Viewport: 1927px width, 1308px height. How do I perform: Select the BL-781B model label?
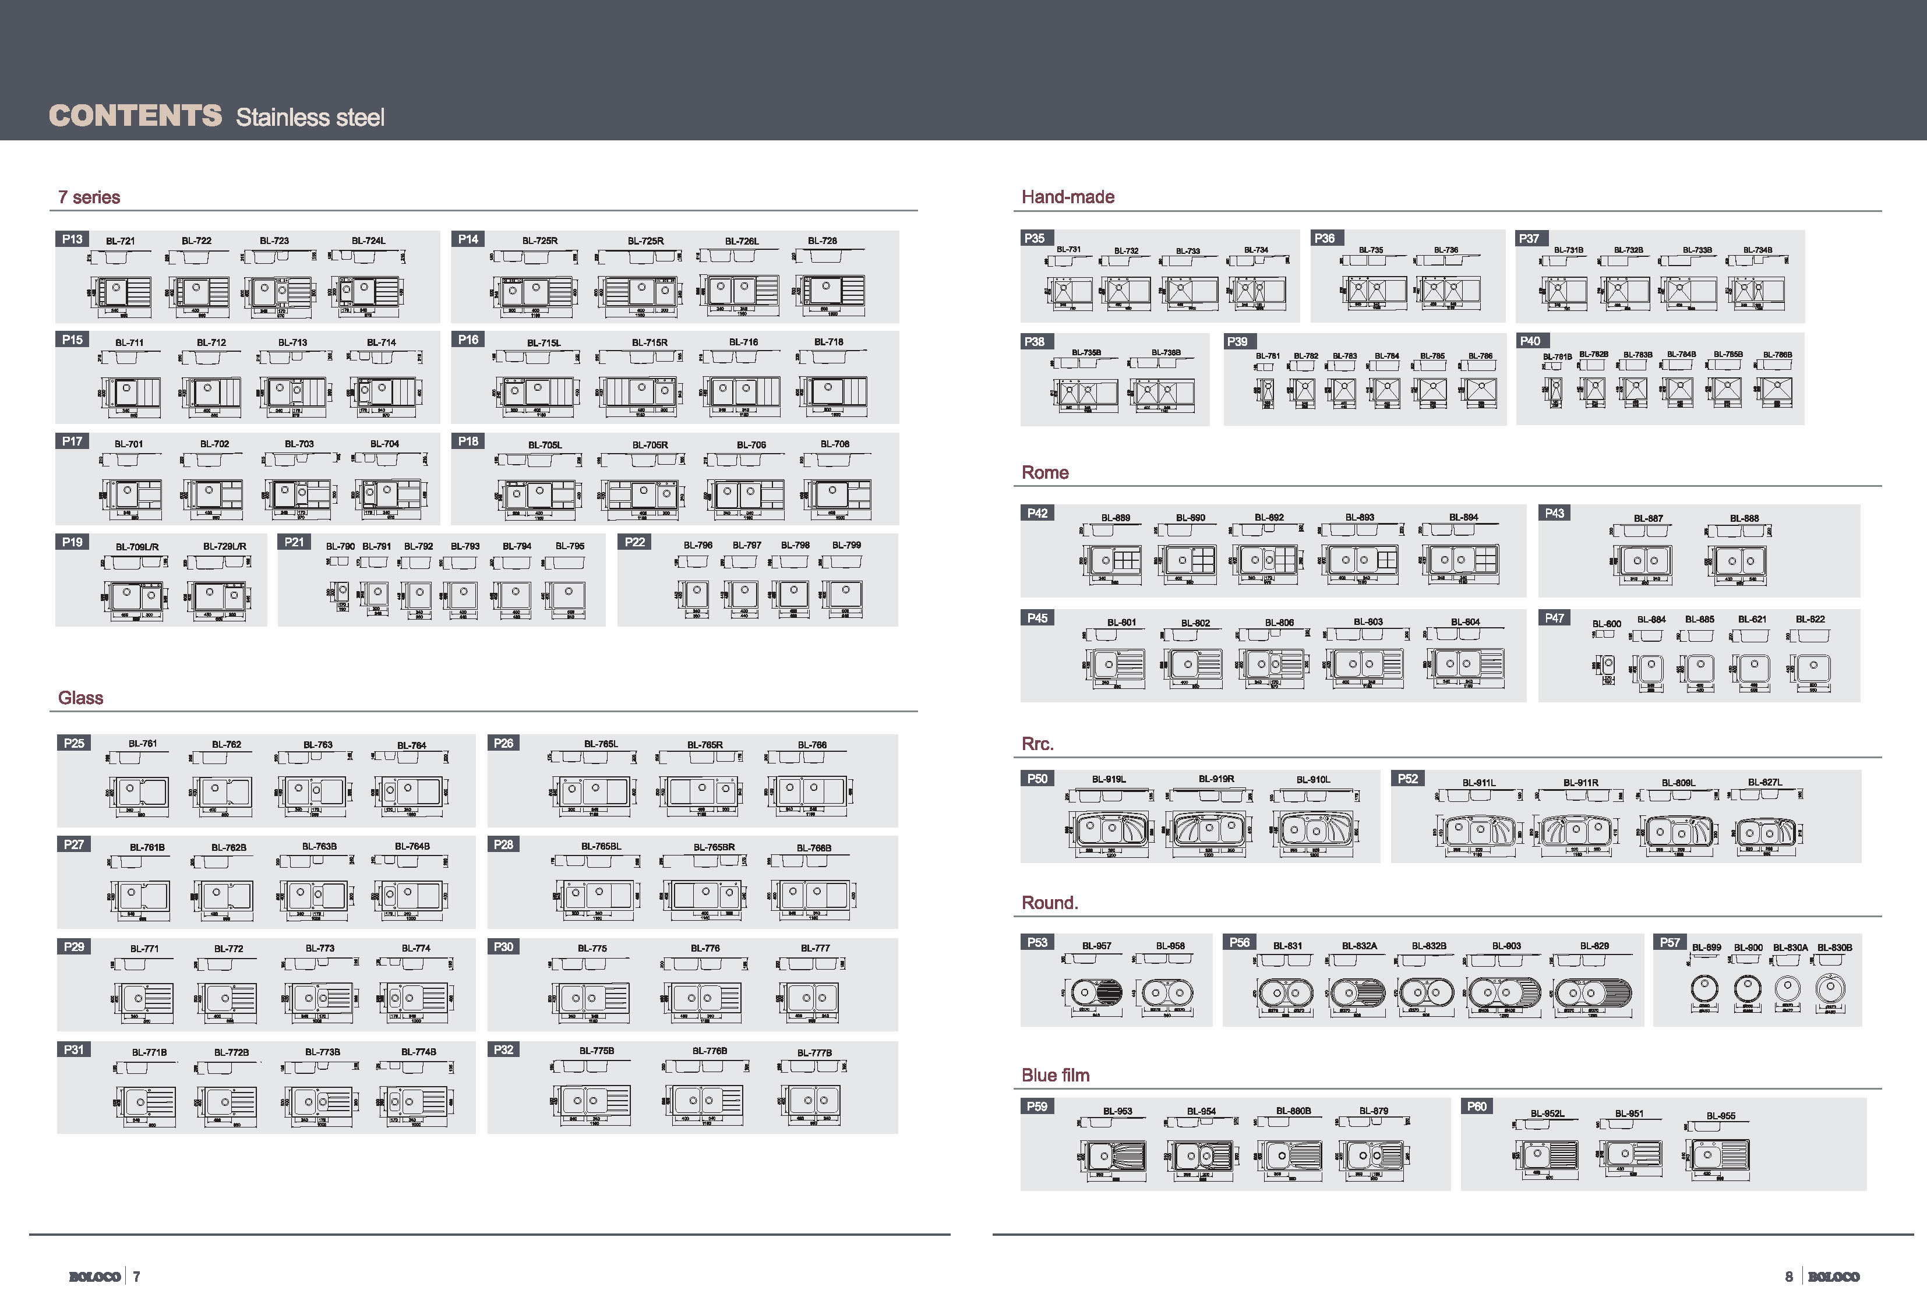point(1557,356)
